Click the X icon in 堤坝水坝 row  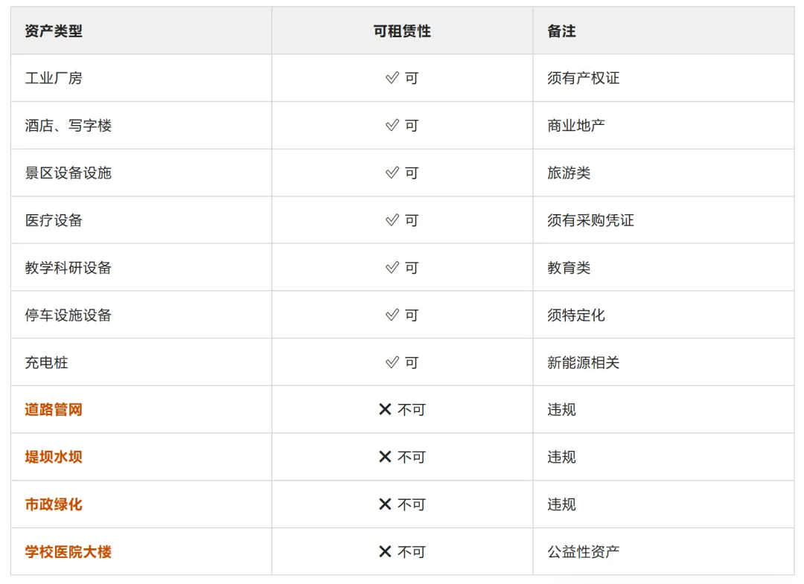385,457
